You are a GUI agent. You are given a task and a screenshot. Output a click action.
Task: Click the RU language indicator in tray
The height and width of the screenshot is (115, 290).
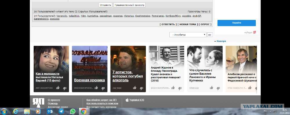tap(265, 111)
